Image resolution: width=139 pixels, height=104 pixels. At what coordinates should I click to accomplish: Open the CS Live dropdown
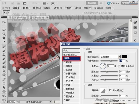point(113,3)
